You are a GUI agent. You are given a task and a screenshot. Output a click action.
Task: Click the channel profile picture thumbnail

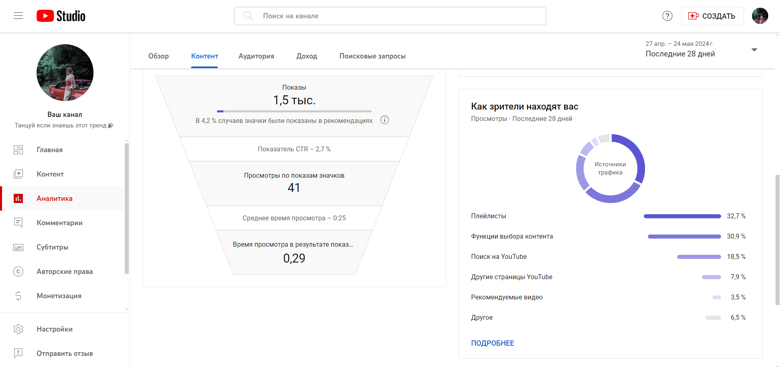click(65, 73)
